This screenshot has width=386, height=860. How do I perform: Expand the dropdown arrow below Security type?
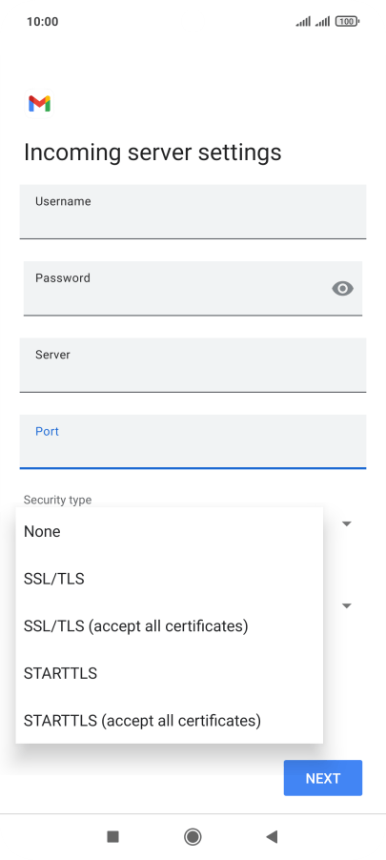pyautogui.click(x=347, y=606)
